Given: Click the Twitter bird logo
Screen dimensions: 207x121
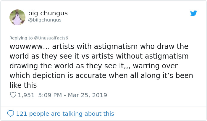Looking at the screenshot, I should point(194,13).
